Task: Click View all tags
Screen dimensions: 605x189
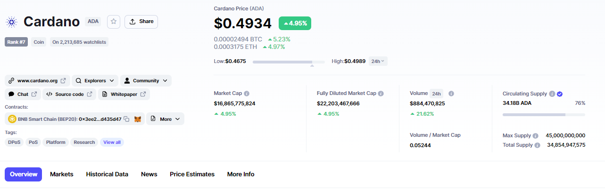Action: 112,142
